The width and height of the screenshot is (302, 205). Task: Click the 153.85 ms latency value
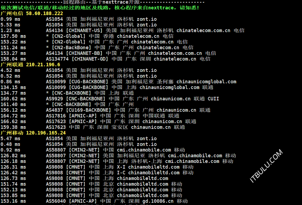[13, 195]
